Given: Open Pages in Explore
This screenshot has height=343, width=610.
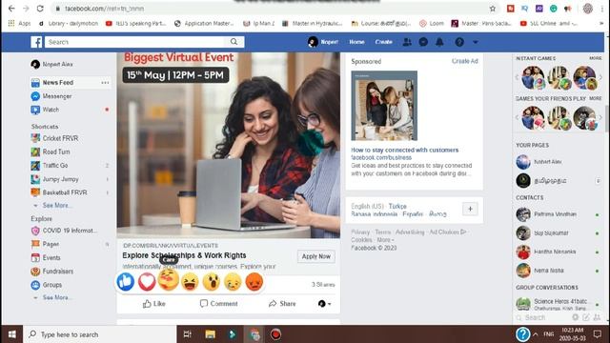Looking at the screenshot, I should pyautogui.click(x=51, y=244).
